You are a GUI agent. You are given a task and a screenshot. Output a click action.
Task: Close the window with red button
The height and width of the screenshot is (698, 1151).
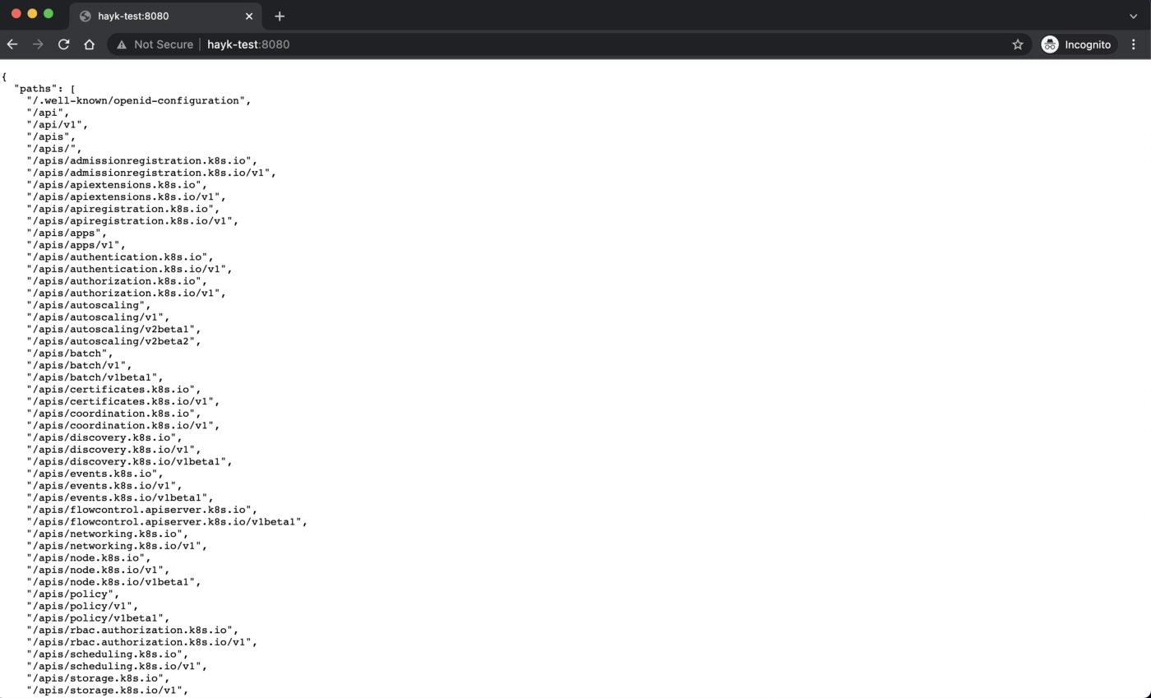coord(16,13)
